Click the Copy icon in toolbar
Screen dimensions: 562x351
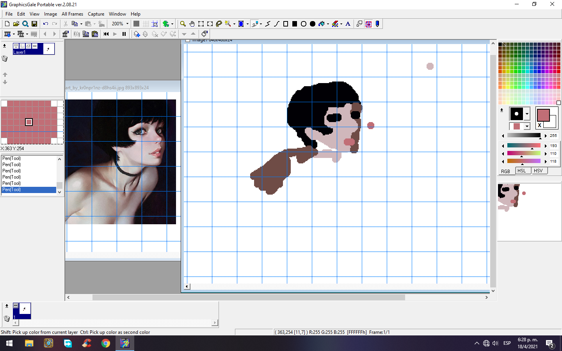[x=75, y=24]
